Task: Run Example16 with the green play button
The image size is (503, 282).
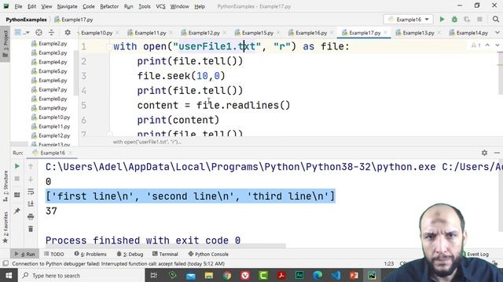Action: (442, 20)
